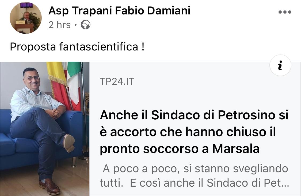The image size is (301, 196).
Task: Click the Italian flag in the preview image
Action: pos(74,84)
